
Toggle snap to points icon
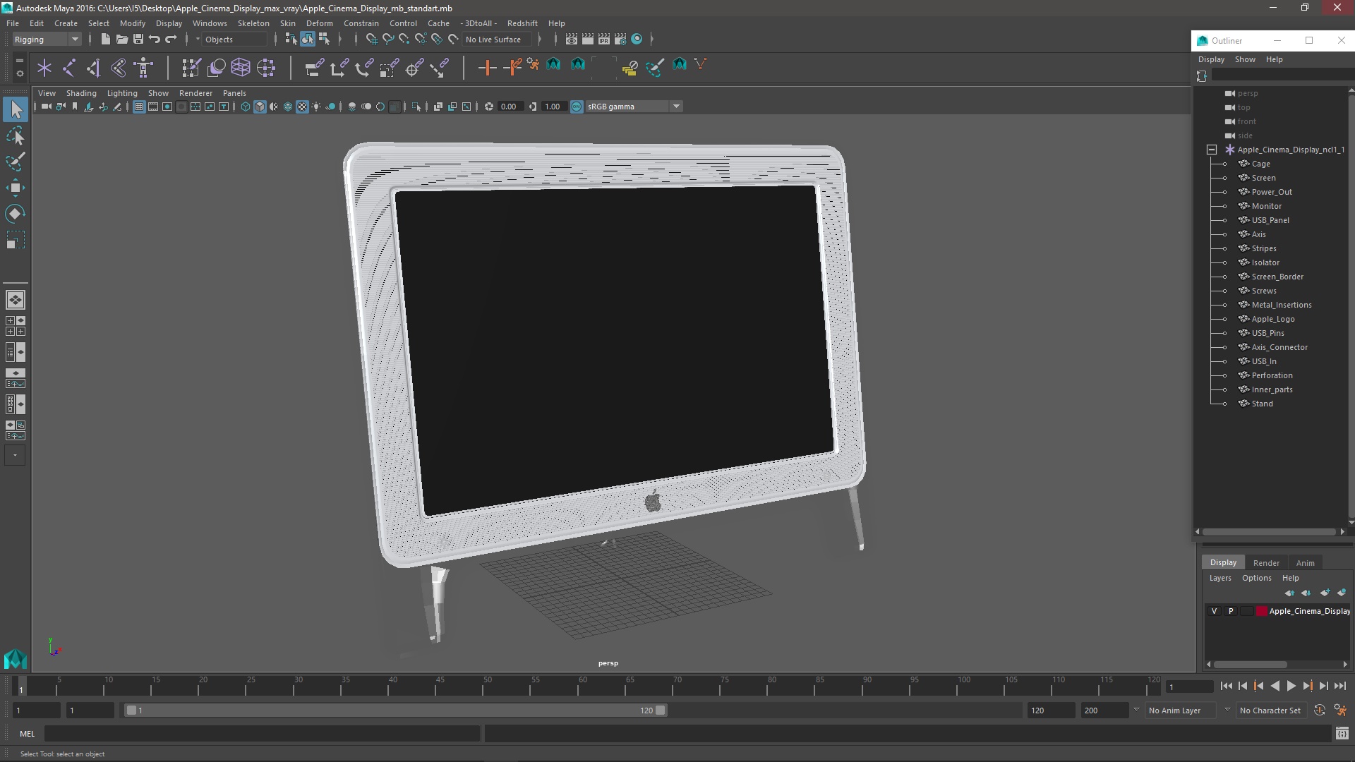[x=404, y=40]
